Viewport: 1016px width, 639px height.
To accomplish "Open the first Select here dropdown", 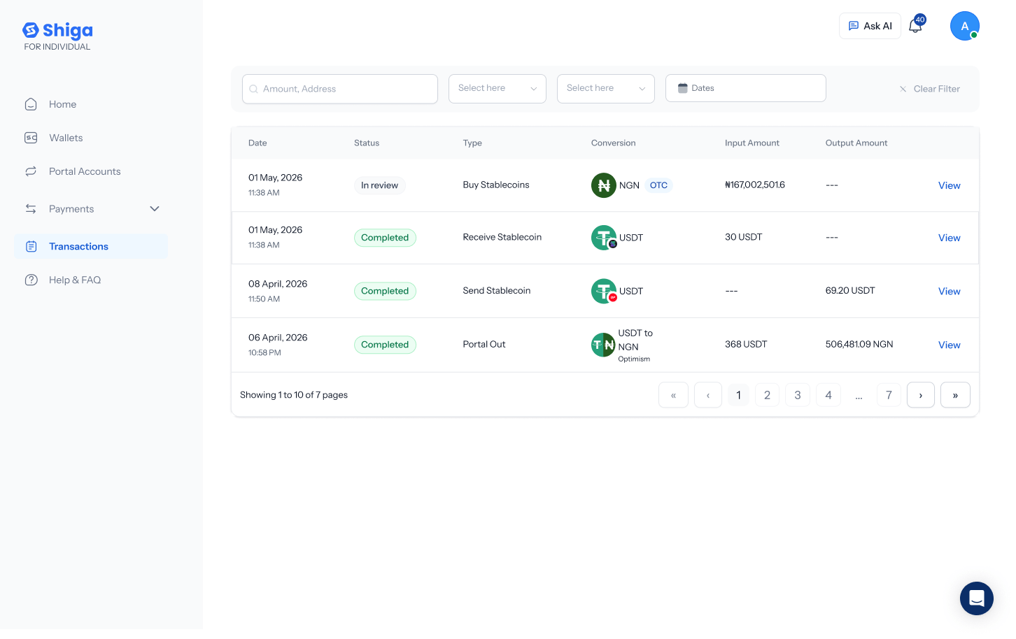I will [x=497, y=89].
